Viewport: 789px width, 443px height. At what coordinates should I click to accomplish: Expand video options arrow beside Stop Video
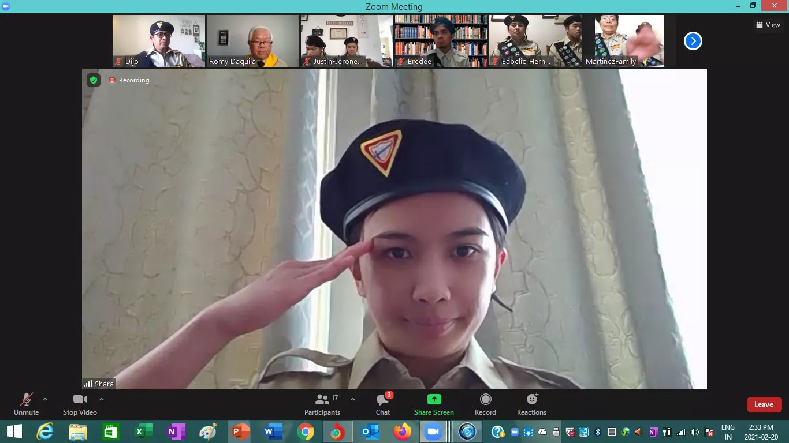102,399
